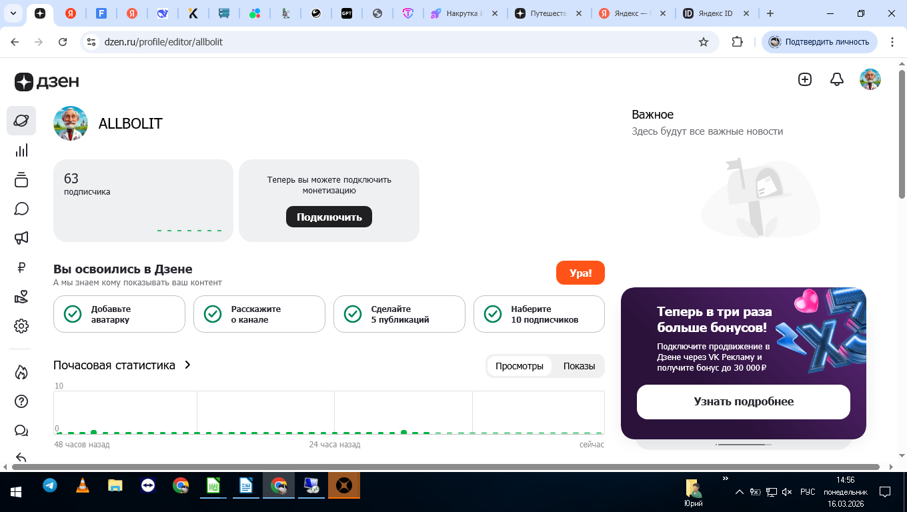Open the notifications bell icon
This screenshot has width=907, height=512.
click(837, 79)
